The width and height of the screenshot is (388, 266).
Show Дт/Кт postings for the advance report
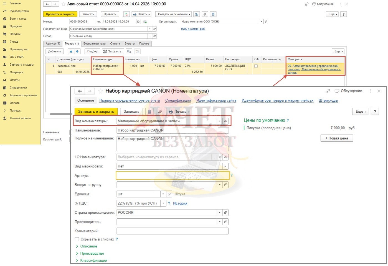(126, 14)
